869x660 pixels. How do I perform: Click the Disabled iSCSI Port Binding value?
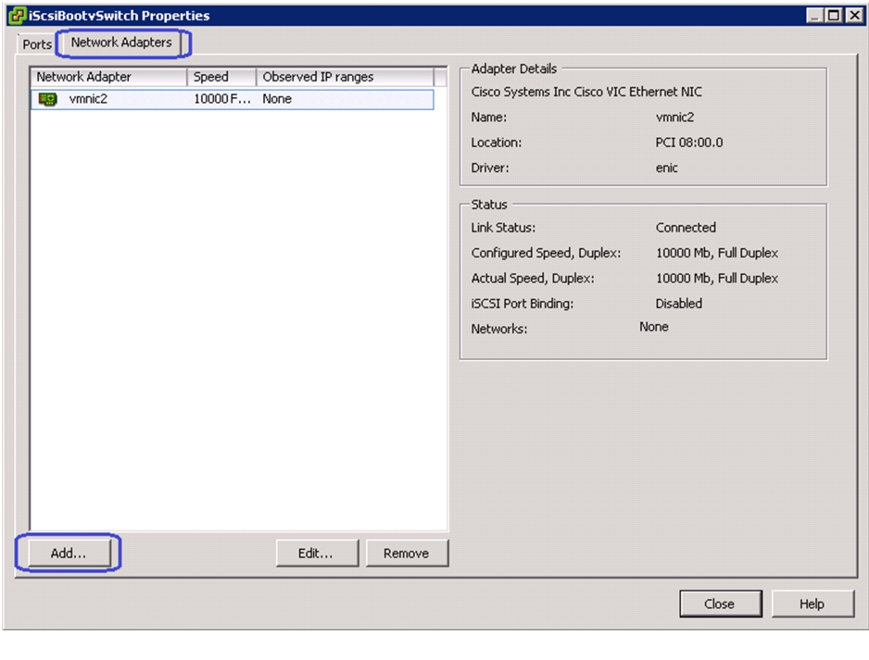tap(679, 304)
